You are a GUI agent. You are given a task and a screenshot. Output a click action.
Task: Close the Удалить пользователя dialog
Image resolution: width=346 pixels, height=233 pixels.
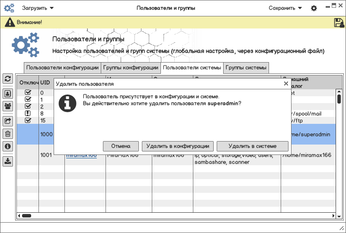[285, 84]
